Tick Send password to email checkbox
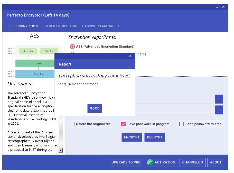234x173 pixels. 182,124
